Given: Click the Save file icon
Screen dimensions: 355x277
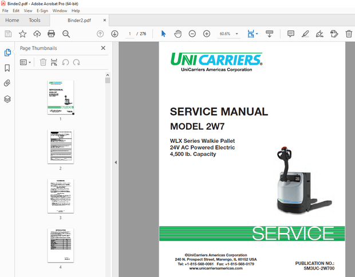Looking at the screenshot, I should [8, 34].
